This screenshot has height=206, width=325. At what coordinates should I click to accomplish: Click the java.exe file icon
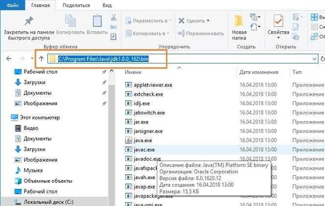point(129,140)
